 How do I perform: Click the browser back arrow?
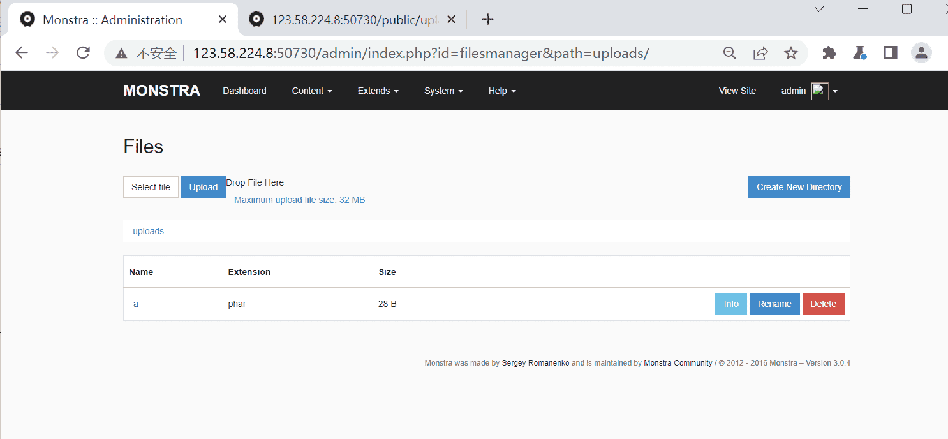21,53
